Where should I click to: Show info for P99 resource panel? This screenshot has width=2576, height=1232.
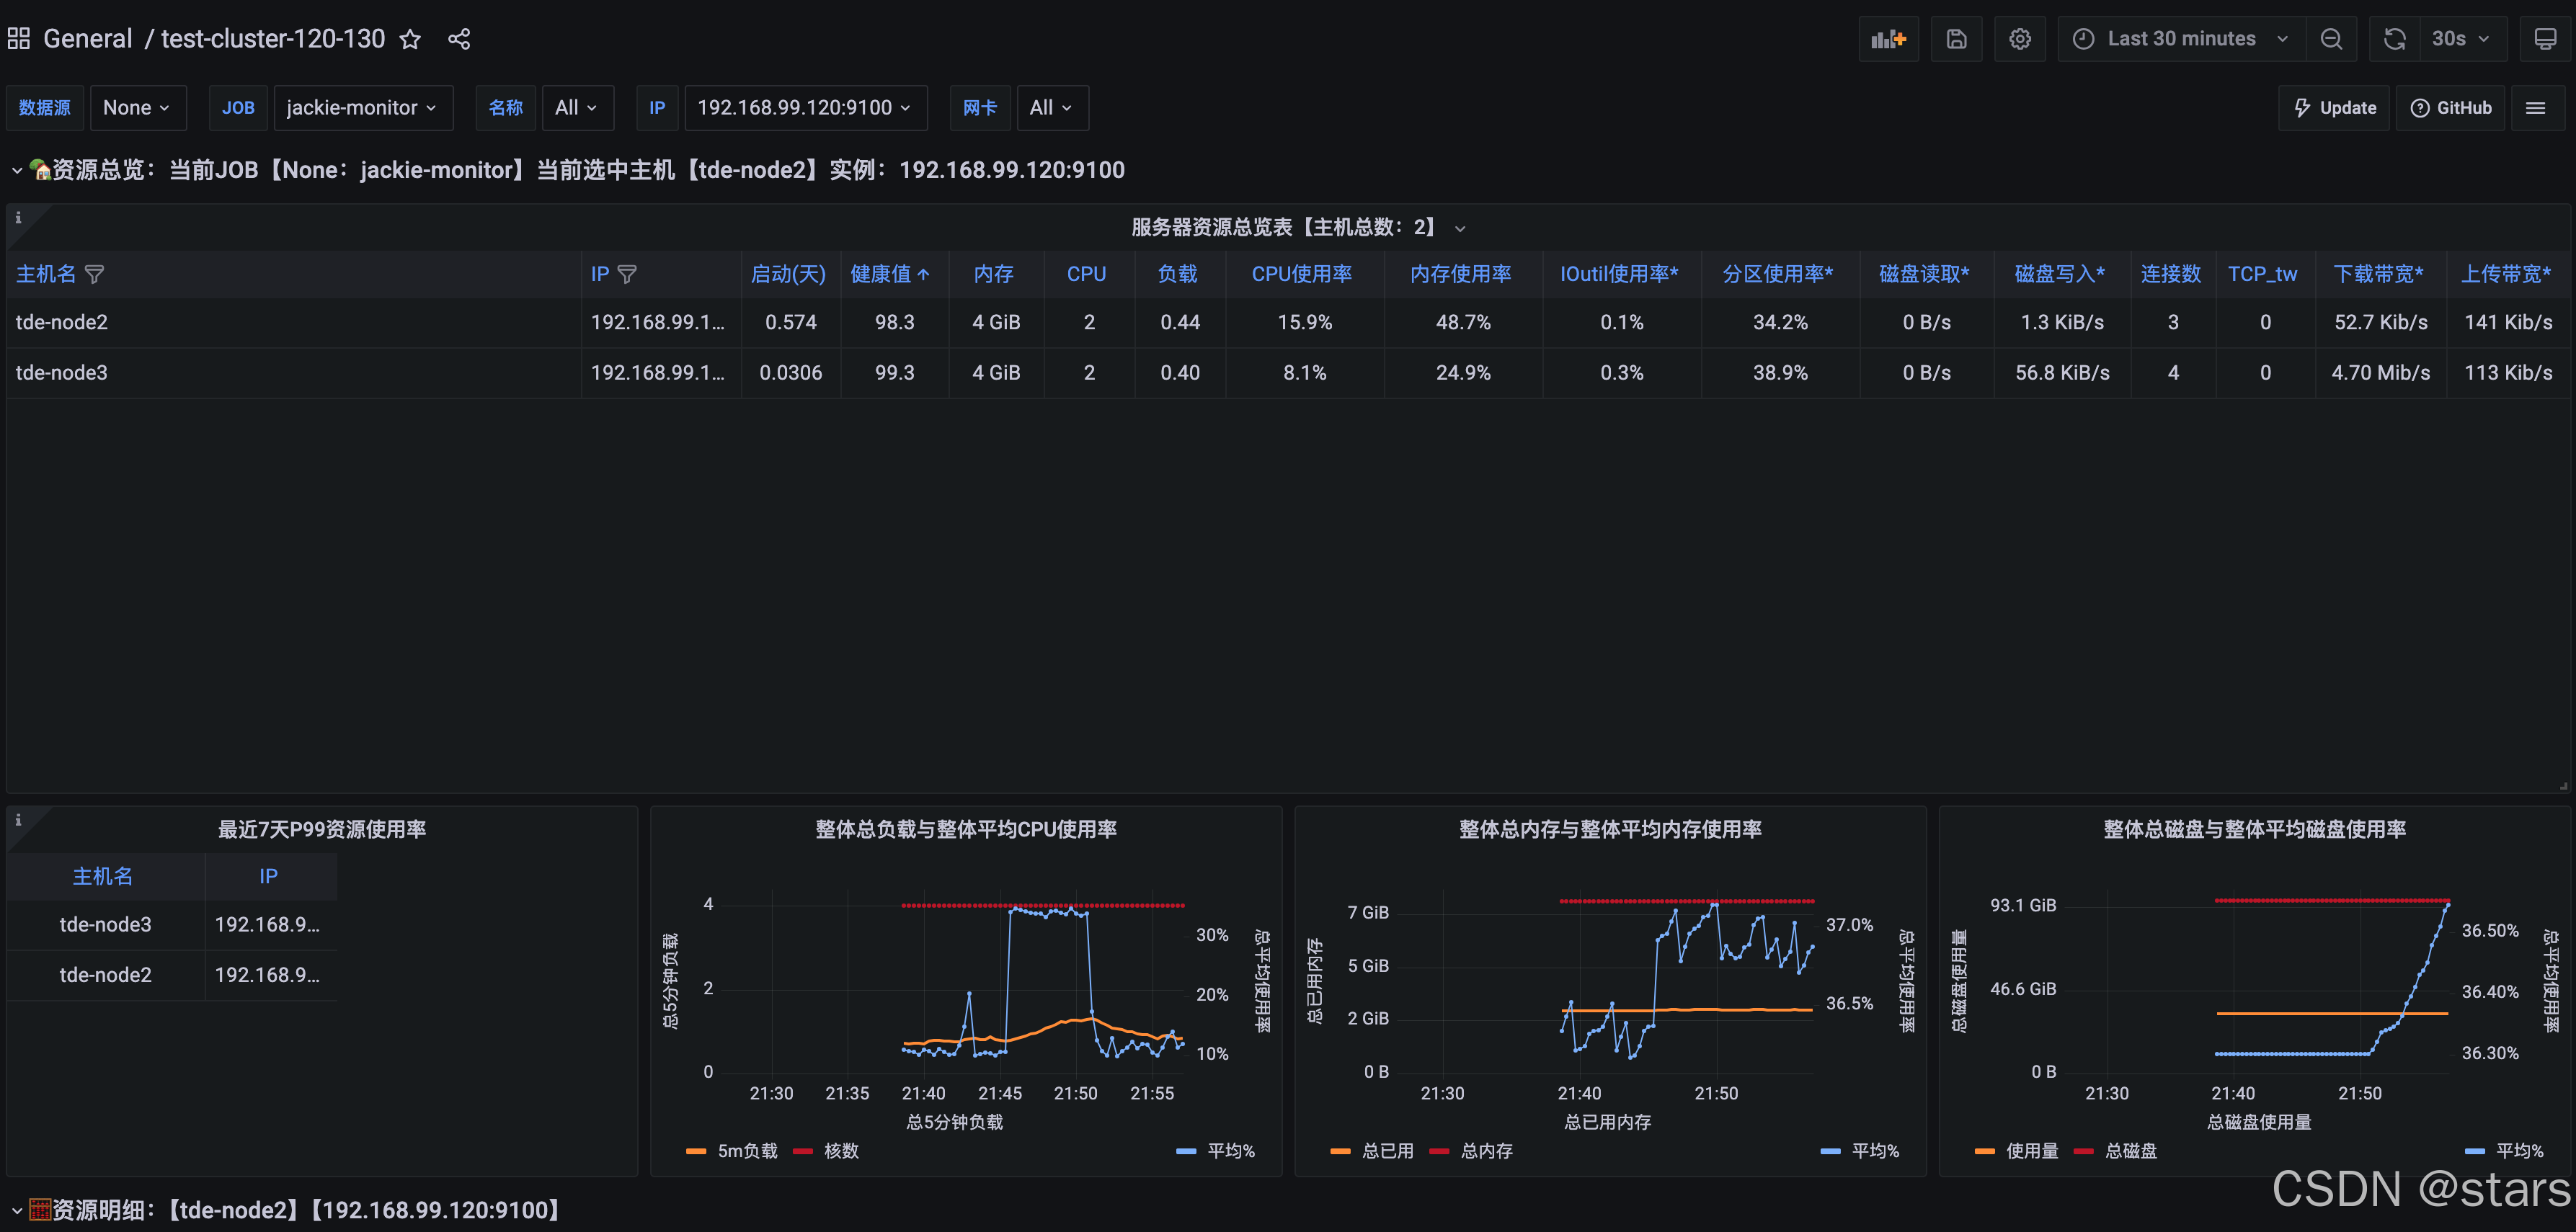tap(18, 819)
